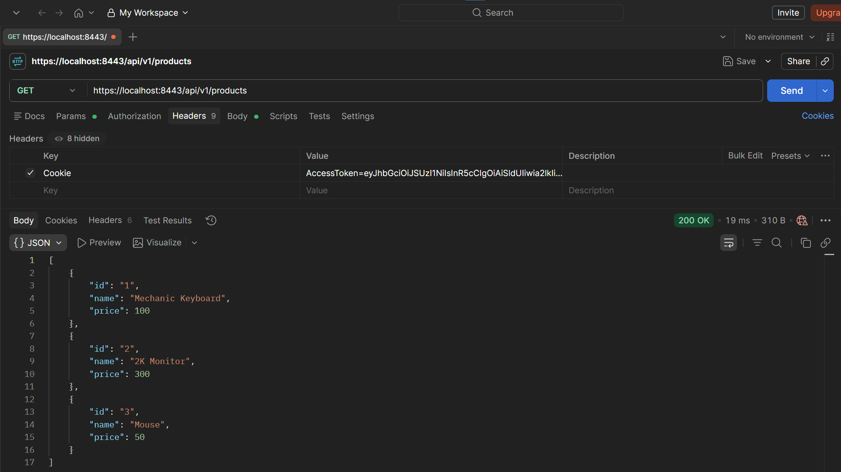The image size is (841, 472).
Task: Click the request title products URL
Action: click(x=112, y=61)
